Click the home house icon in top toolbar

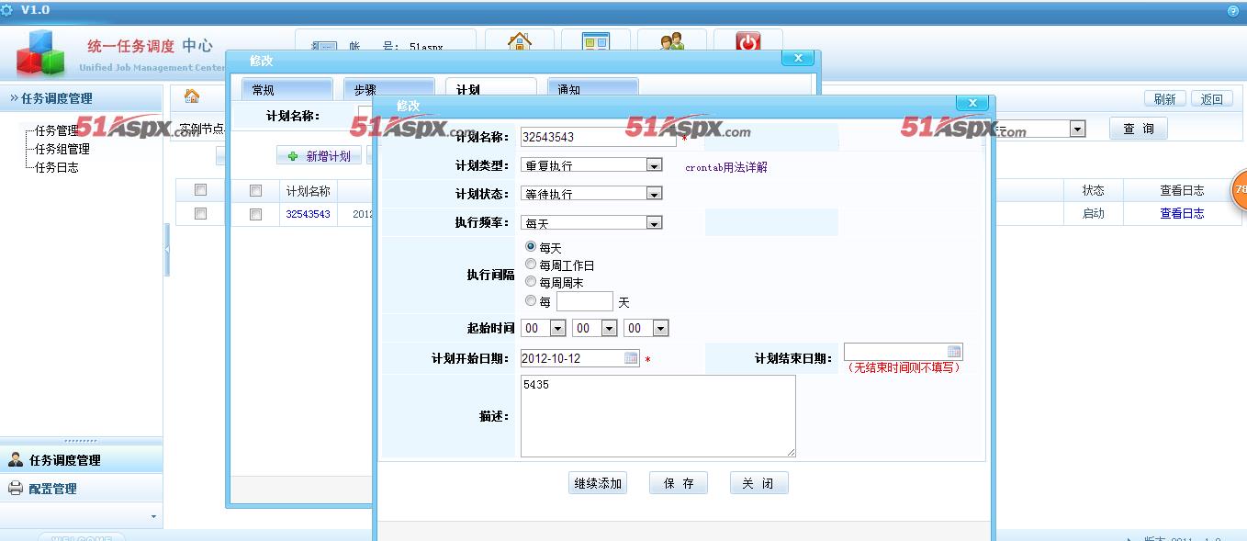pos(520,41)
